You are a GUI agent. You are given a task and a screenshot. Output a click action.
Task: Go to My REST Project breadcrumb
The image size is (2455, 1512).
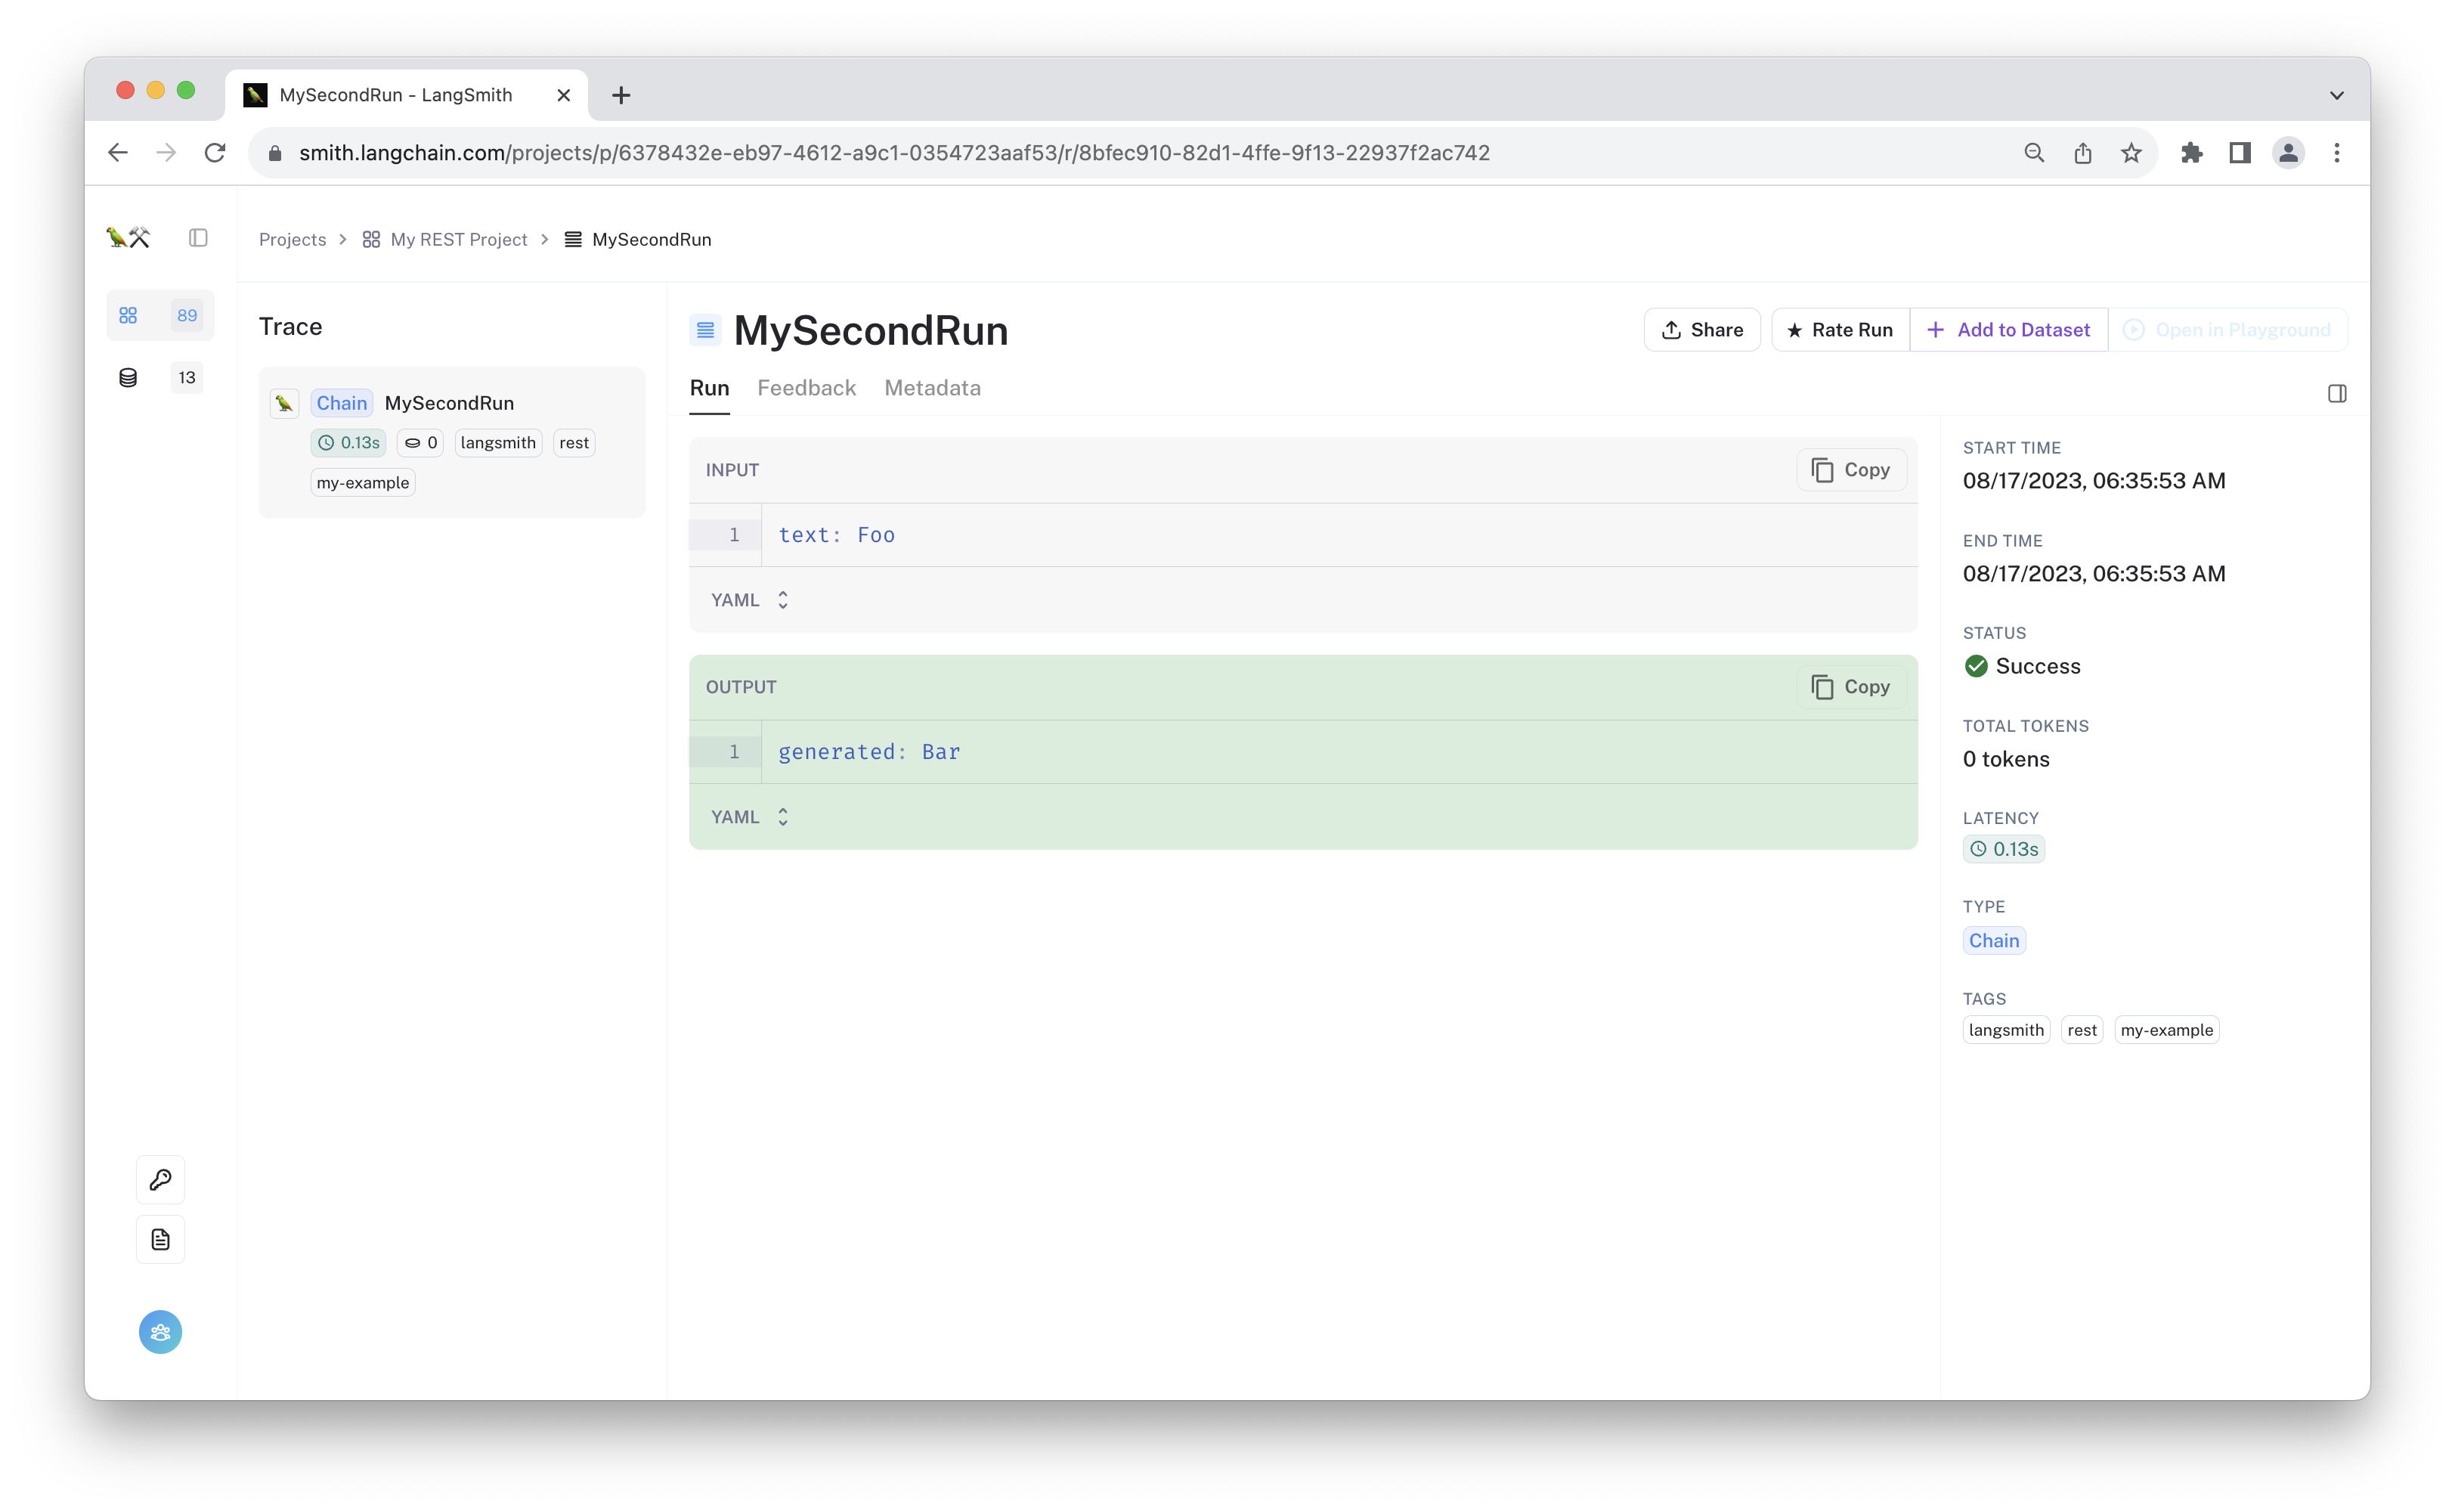[x=445, y=239]
